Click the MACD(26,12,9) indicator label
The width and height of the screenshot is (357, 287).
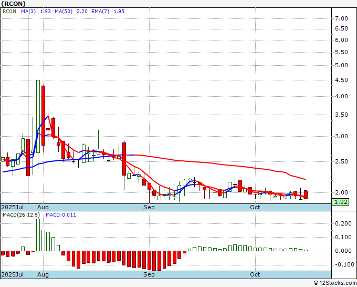coord(22,215)
